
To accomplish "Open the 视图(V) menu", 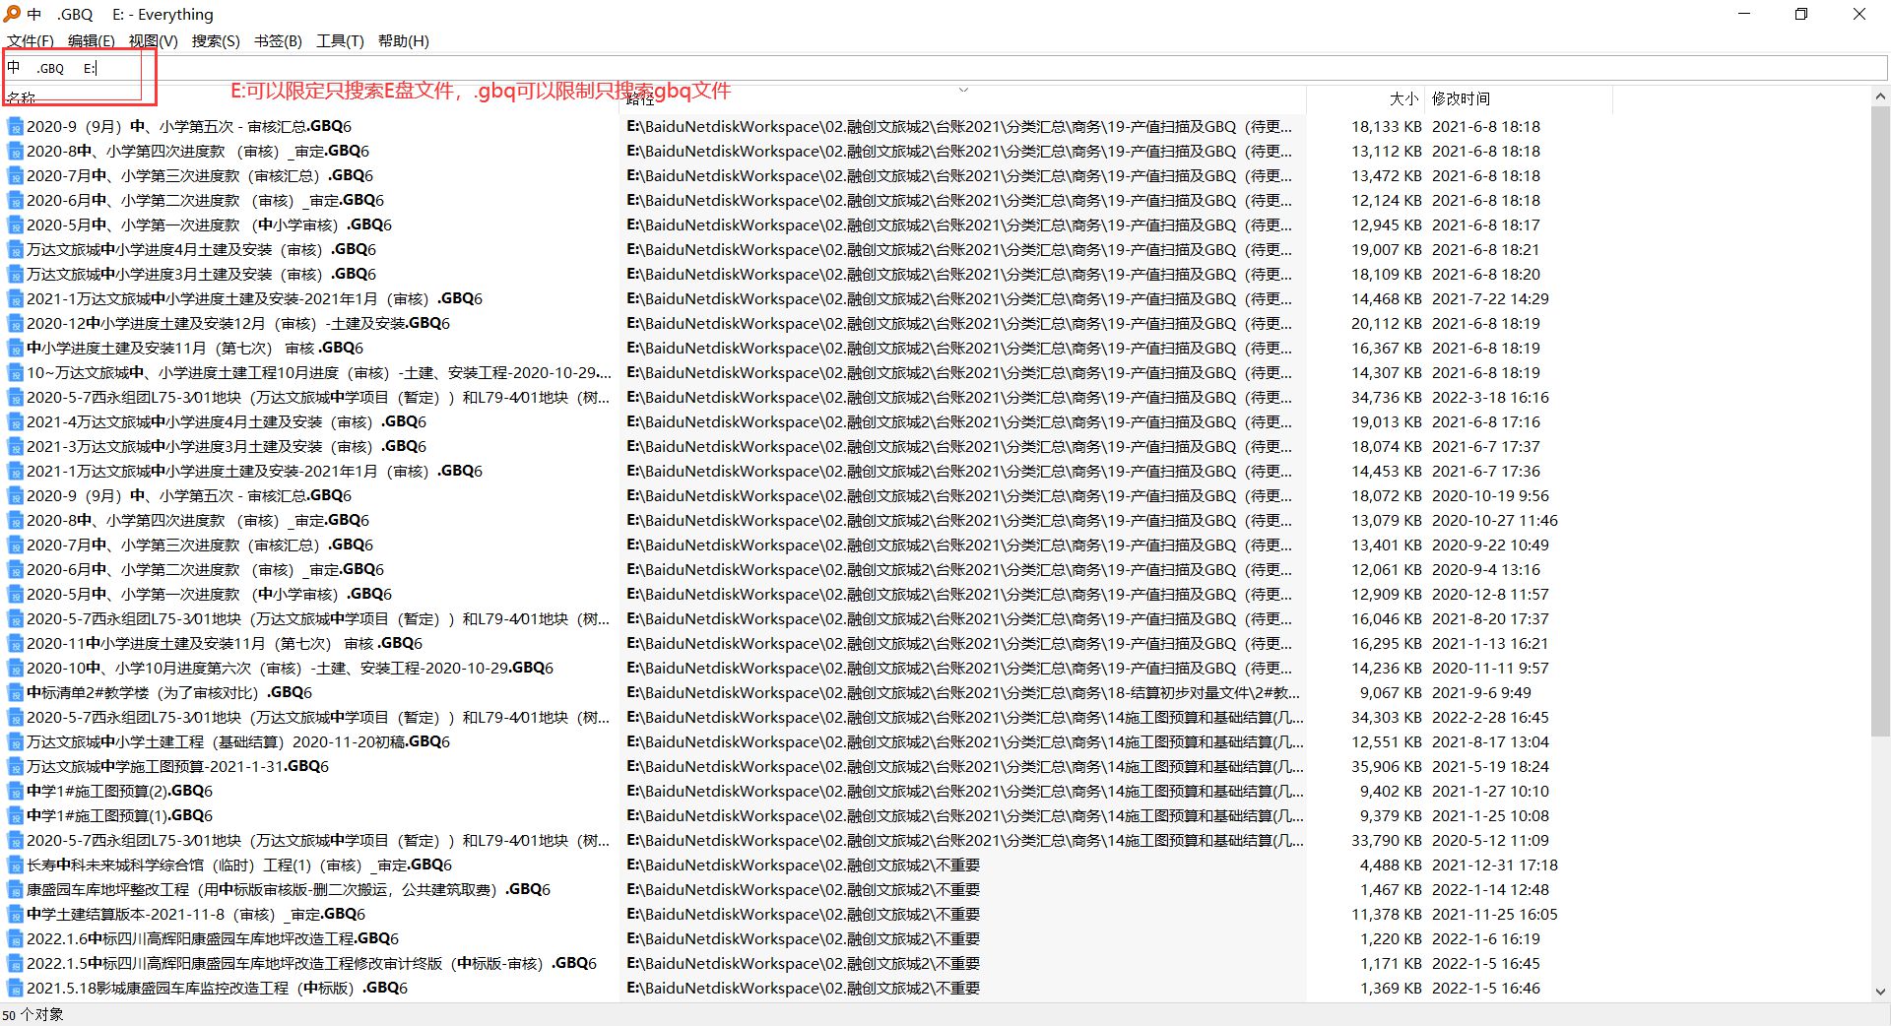I will coord(153,40).
